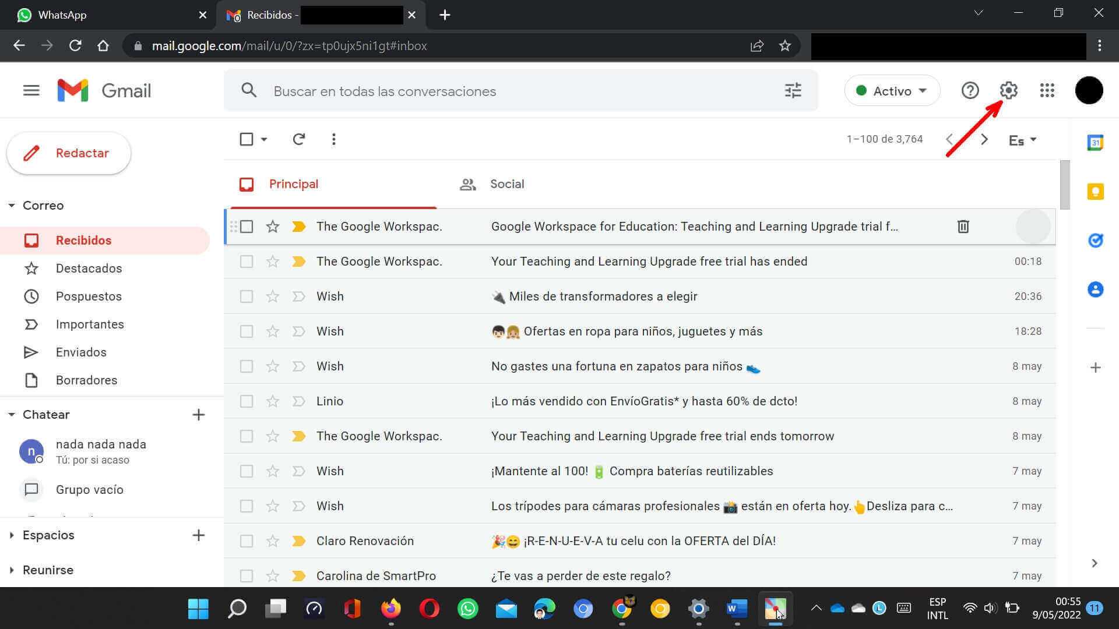Show search options filter icon
This screenshot has width=1119, height=629.
(x=793, y=90)
